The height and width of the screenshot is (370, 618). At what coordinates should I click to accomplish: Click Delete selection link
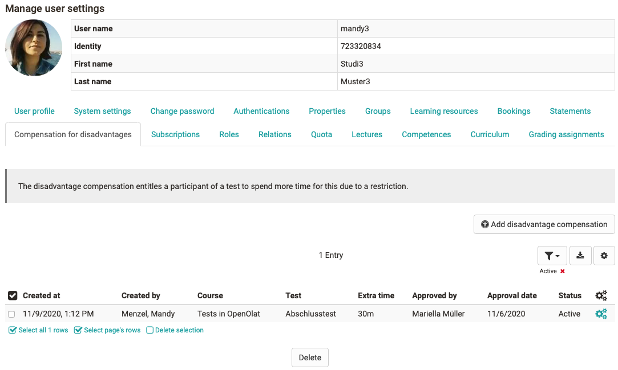[175, 330]
